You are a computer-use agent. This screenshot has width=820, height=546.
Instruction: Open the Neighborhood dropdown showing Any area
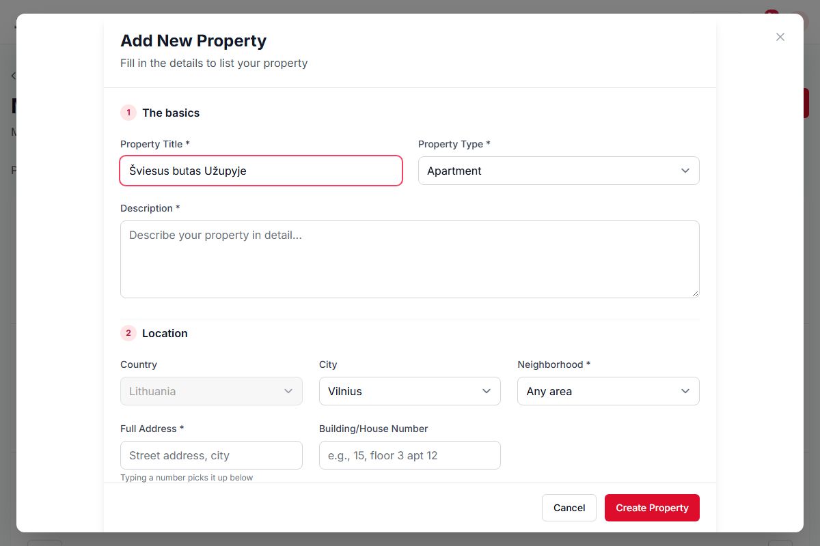click(x=608, y=391)
